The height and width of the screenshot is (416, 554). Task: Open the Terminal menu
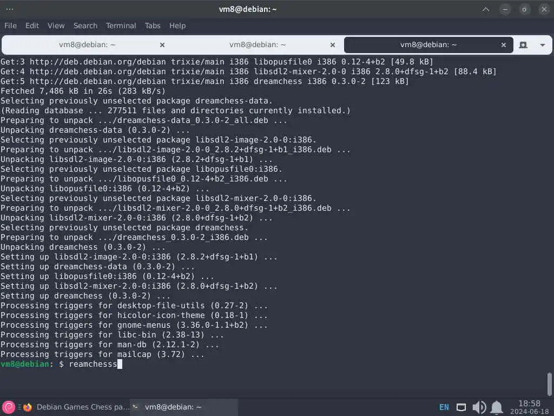click(x=121, y=25)
